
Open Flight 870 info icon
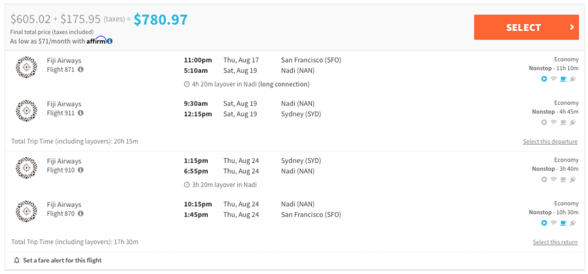(x=80, y=214)
